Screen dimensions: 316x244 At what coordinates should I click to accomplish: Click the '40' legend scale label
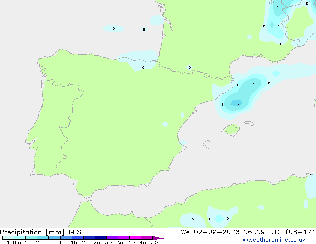[x=131, y=242]
